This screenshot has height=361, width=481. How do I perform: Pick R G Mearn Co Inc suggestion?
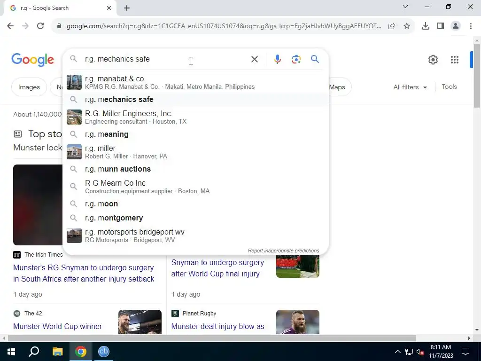195,187
